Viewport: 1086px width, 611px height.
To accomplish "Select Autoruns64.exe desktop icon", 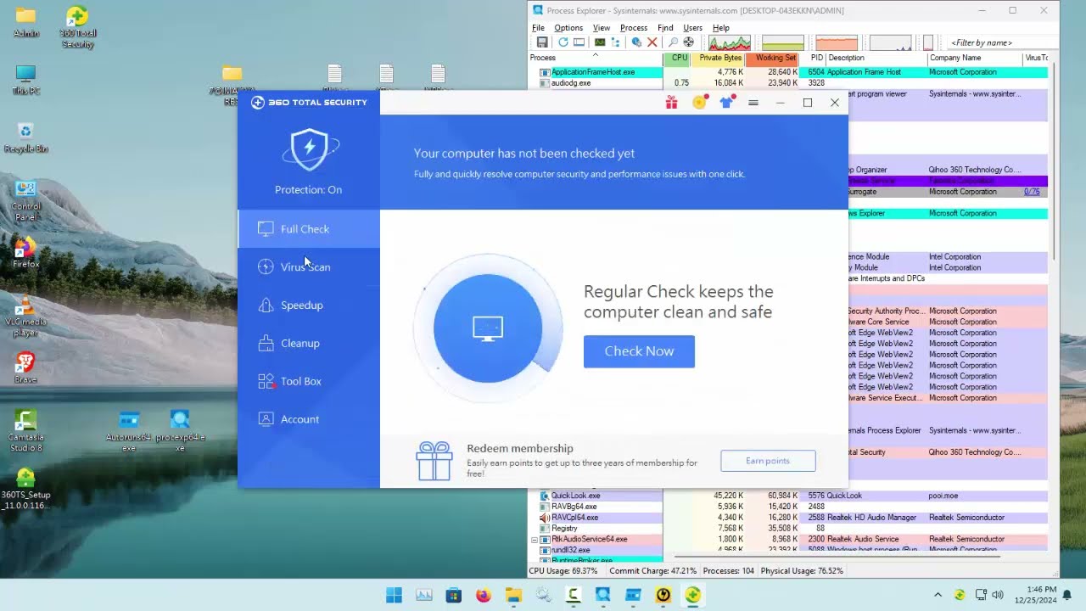I will [129, 431].
